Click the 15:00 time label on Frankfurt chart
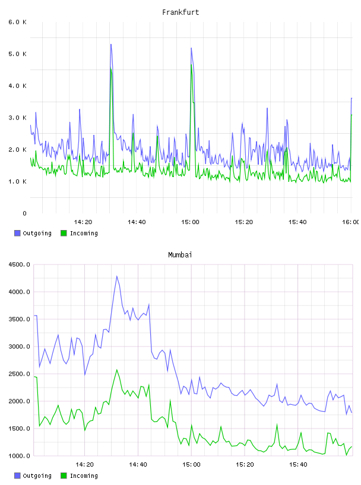 tap(190, 222)
